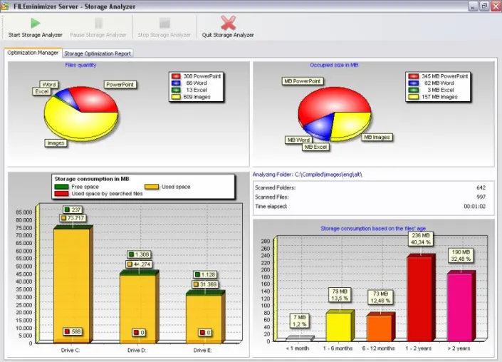Open the Storage Optimization Report tab
The width and height of the screenshot is (502, 362).
click(x=98, y=53)
